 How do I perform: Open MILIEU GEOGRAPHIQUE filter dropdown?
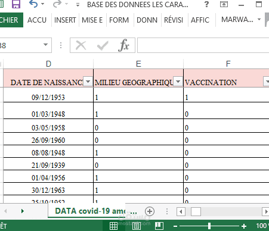tap(178, 82)
